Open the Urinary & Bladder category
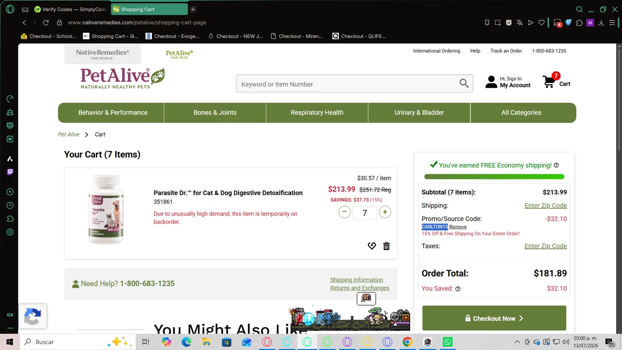 419,113
